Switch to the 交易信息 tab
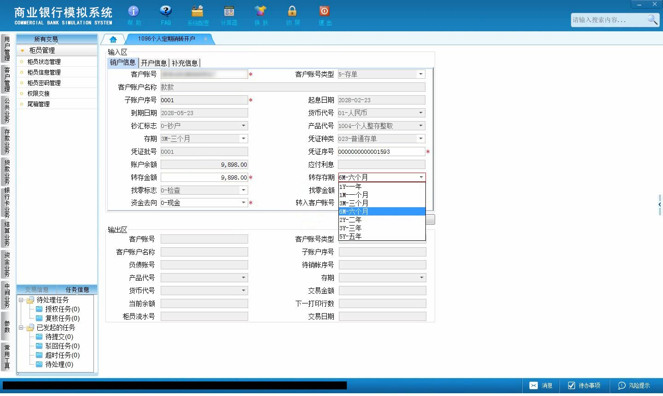 pyautogui.click(x=37, y=290)
